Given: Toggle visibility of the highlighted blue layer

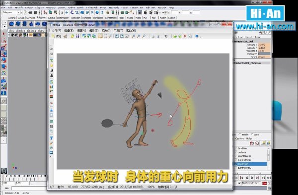Looking at the screenshot, I should 236,164.
